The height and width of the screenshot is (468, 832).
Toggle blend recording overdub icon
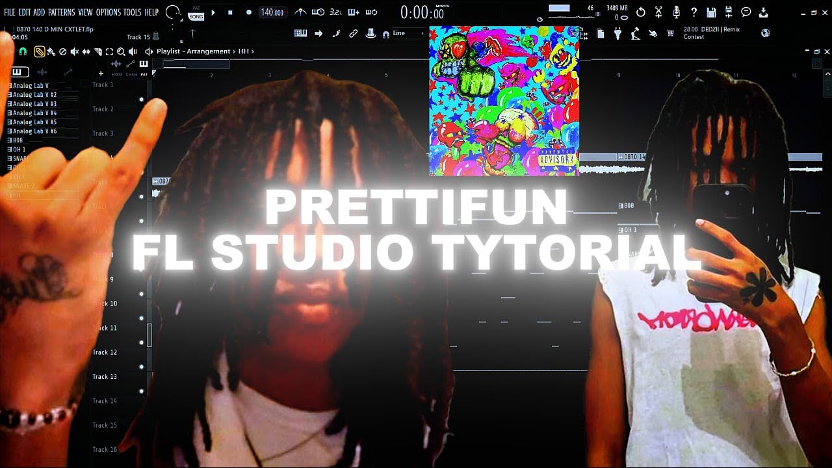[x=353, y=12]
